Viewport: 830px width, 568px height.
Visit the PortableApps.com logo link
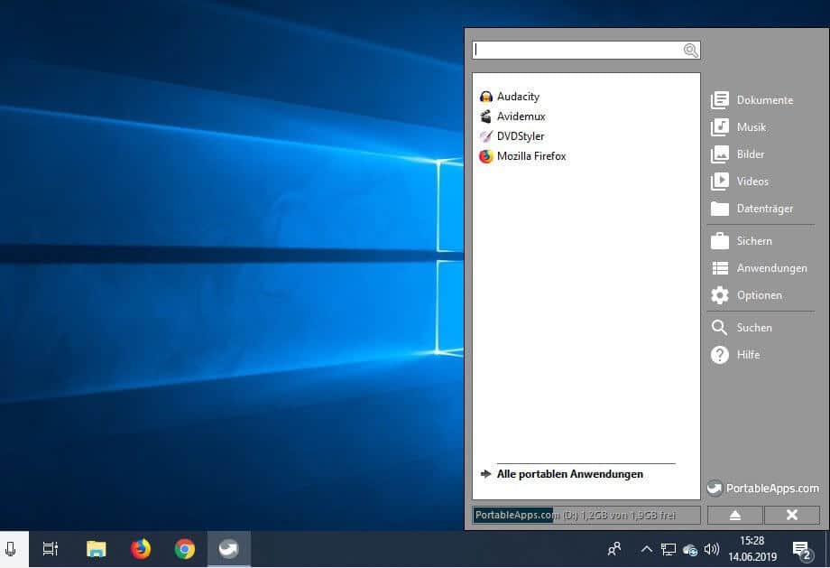(x=762, y=489)
